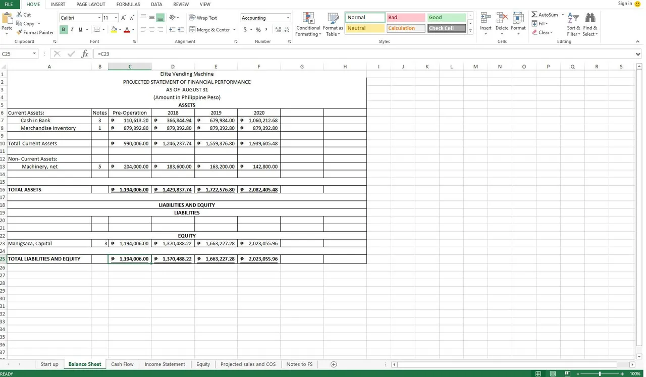Switch to the INSERT ribbon tab
The image size is (646, 377).
coord(58,4)
